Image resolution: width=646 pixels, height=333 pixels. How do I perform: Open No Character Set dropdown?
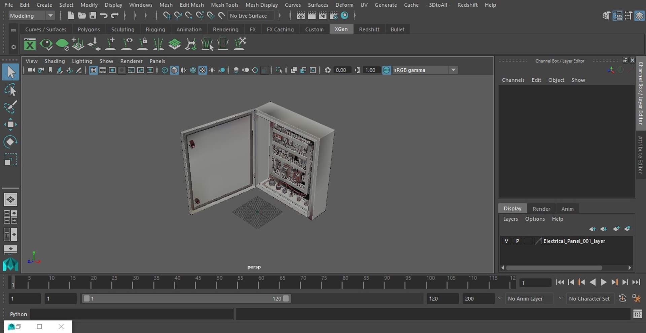pos(590,298)
